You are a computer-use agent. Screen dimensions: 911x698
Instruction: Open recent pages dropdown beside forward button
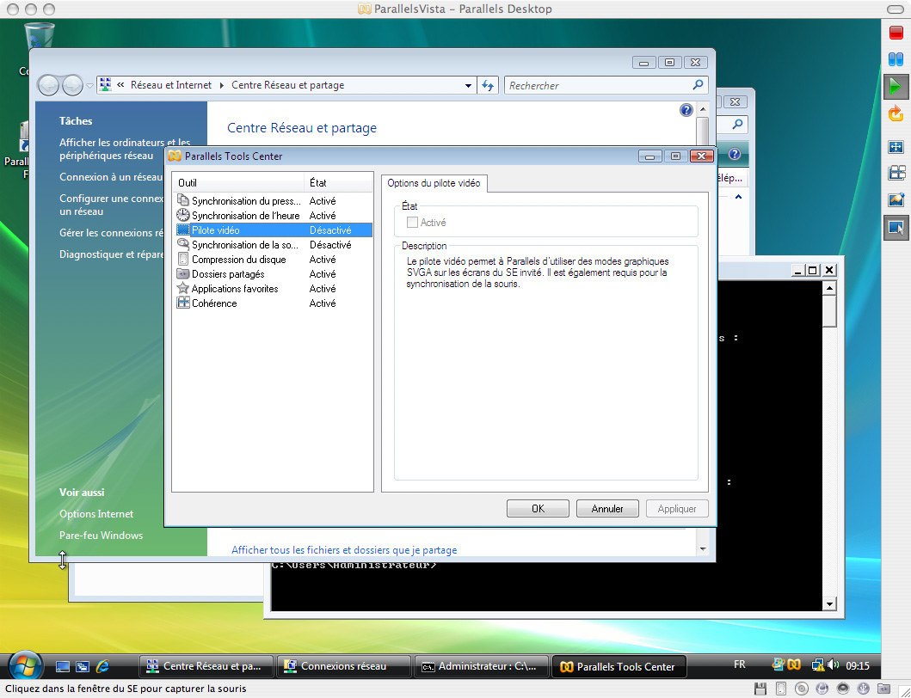[x=89, y=86]
